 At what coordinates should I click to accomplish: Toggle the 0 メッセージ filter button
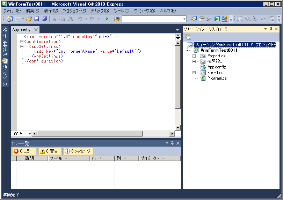79,151
